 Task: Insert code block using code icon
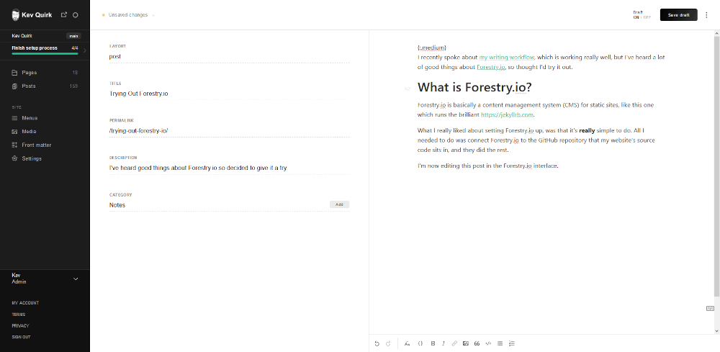[488, 343]
